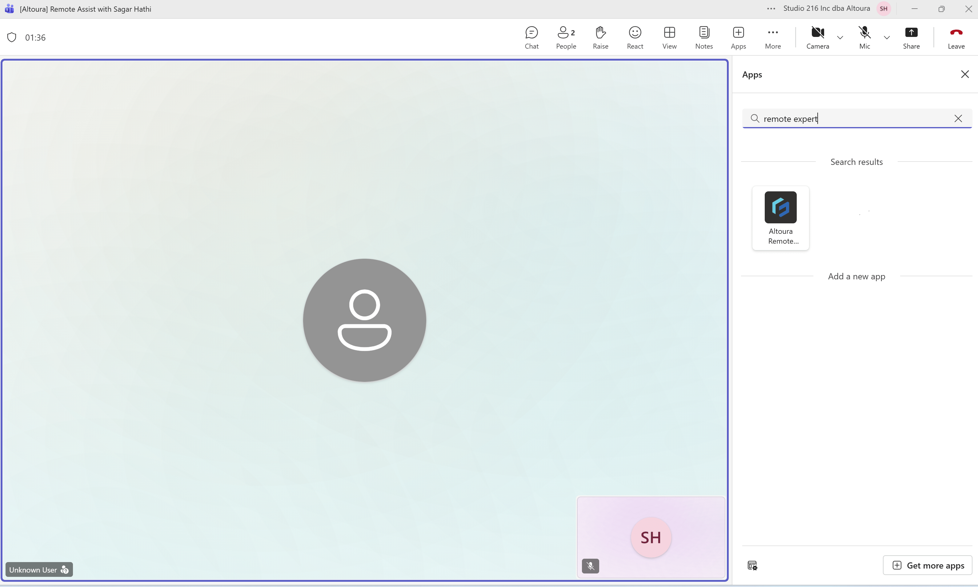978x587 pixels.
Task: Click the muted mic icon on self tile
Action: (x=590, y=566)
